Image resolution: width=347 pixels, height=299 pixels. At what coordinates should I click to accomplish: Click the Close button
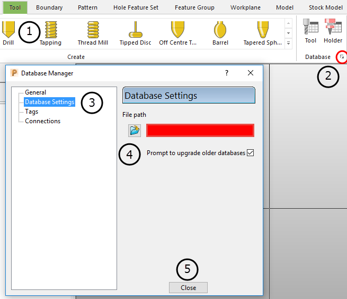coord(188,287)
